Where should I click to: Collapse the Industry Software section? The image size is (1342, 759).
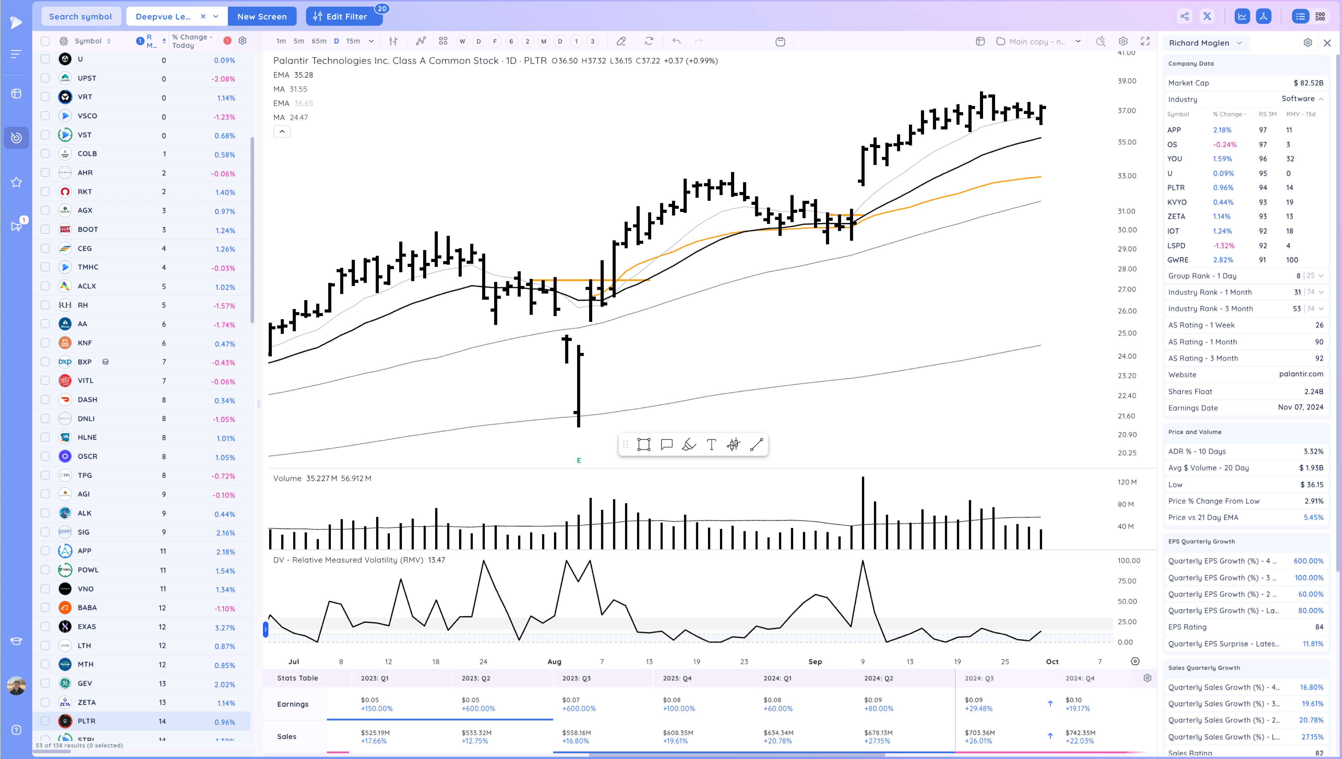[x=1321, y=99]
